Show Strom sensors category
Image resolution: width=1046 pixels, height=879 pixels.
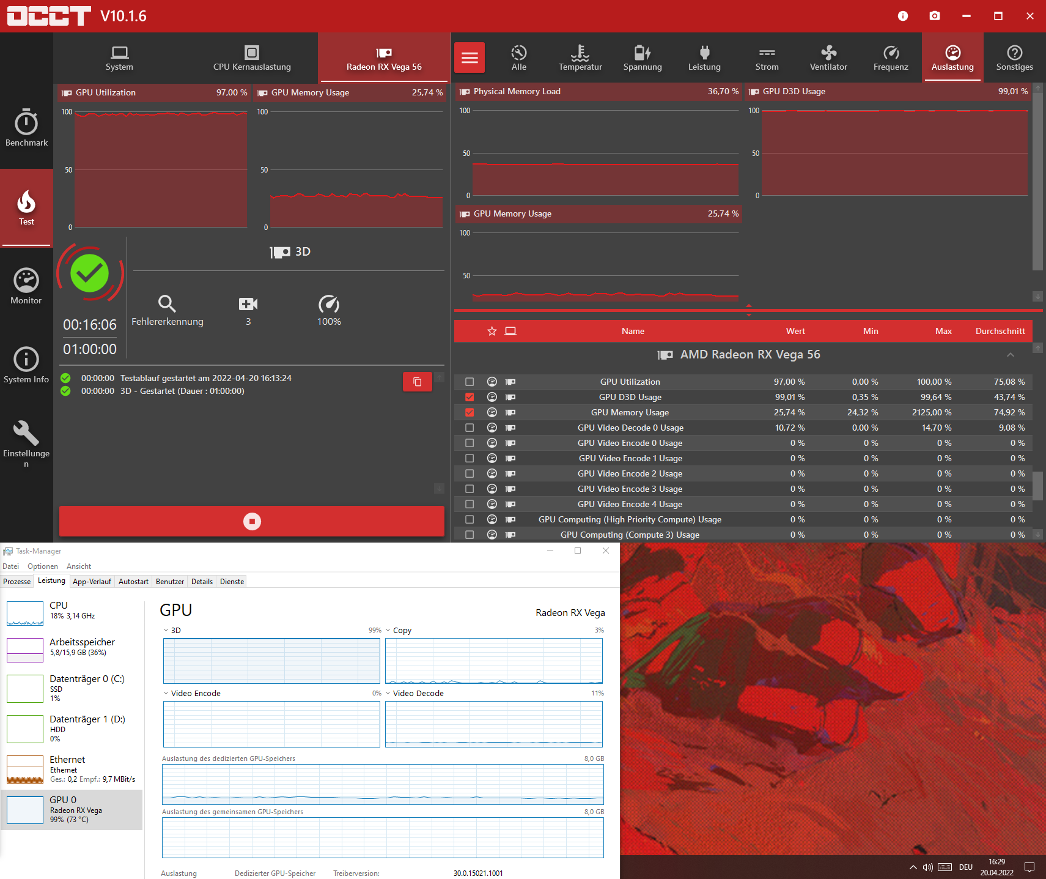coord(767,58)
